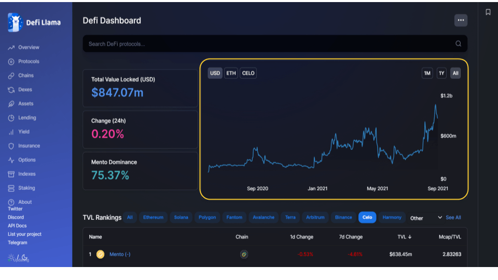This screenshot has height=280, width=498.
Task: Click the search magnifier icon
Action: [x=458, y=44]
